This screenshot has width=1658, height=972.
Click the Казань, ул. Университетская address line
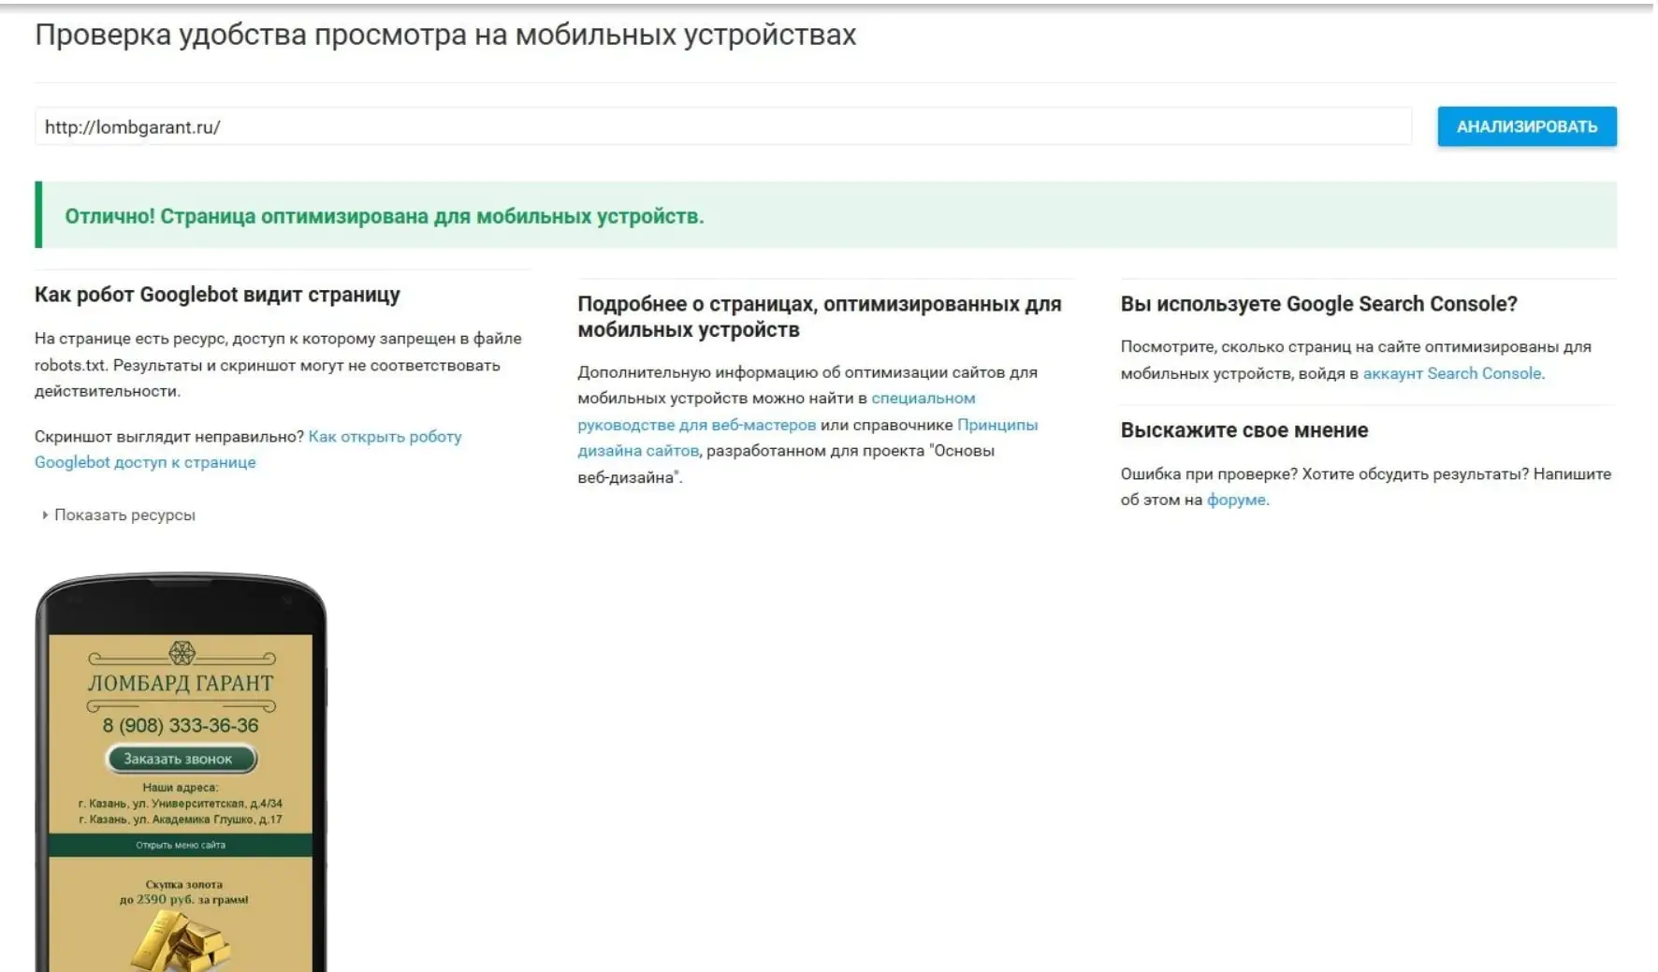tap(181, 804)
